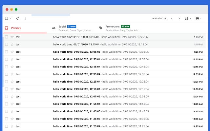Viewport: 210px width, 131px height.
Task: Select the email received at 12:45 PM
Action: pyautogui.click(x=7, y=67)
